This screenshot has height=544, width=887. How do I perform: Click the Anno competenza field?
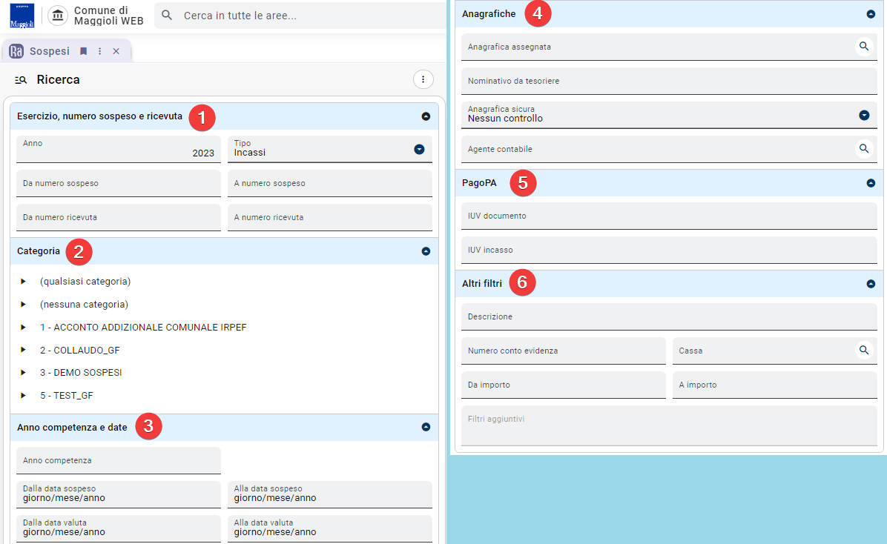[118, 460]
